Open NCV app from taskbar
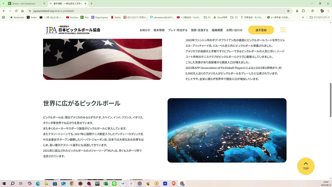This screenshot has height=187, width=332. (97, 183)
